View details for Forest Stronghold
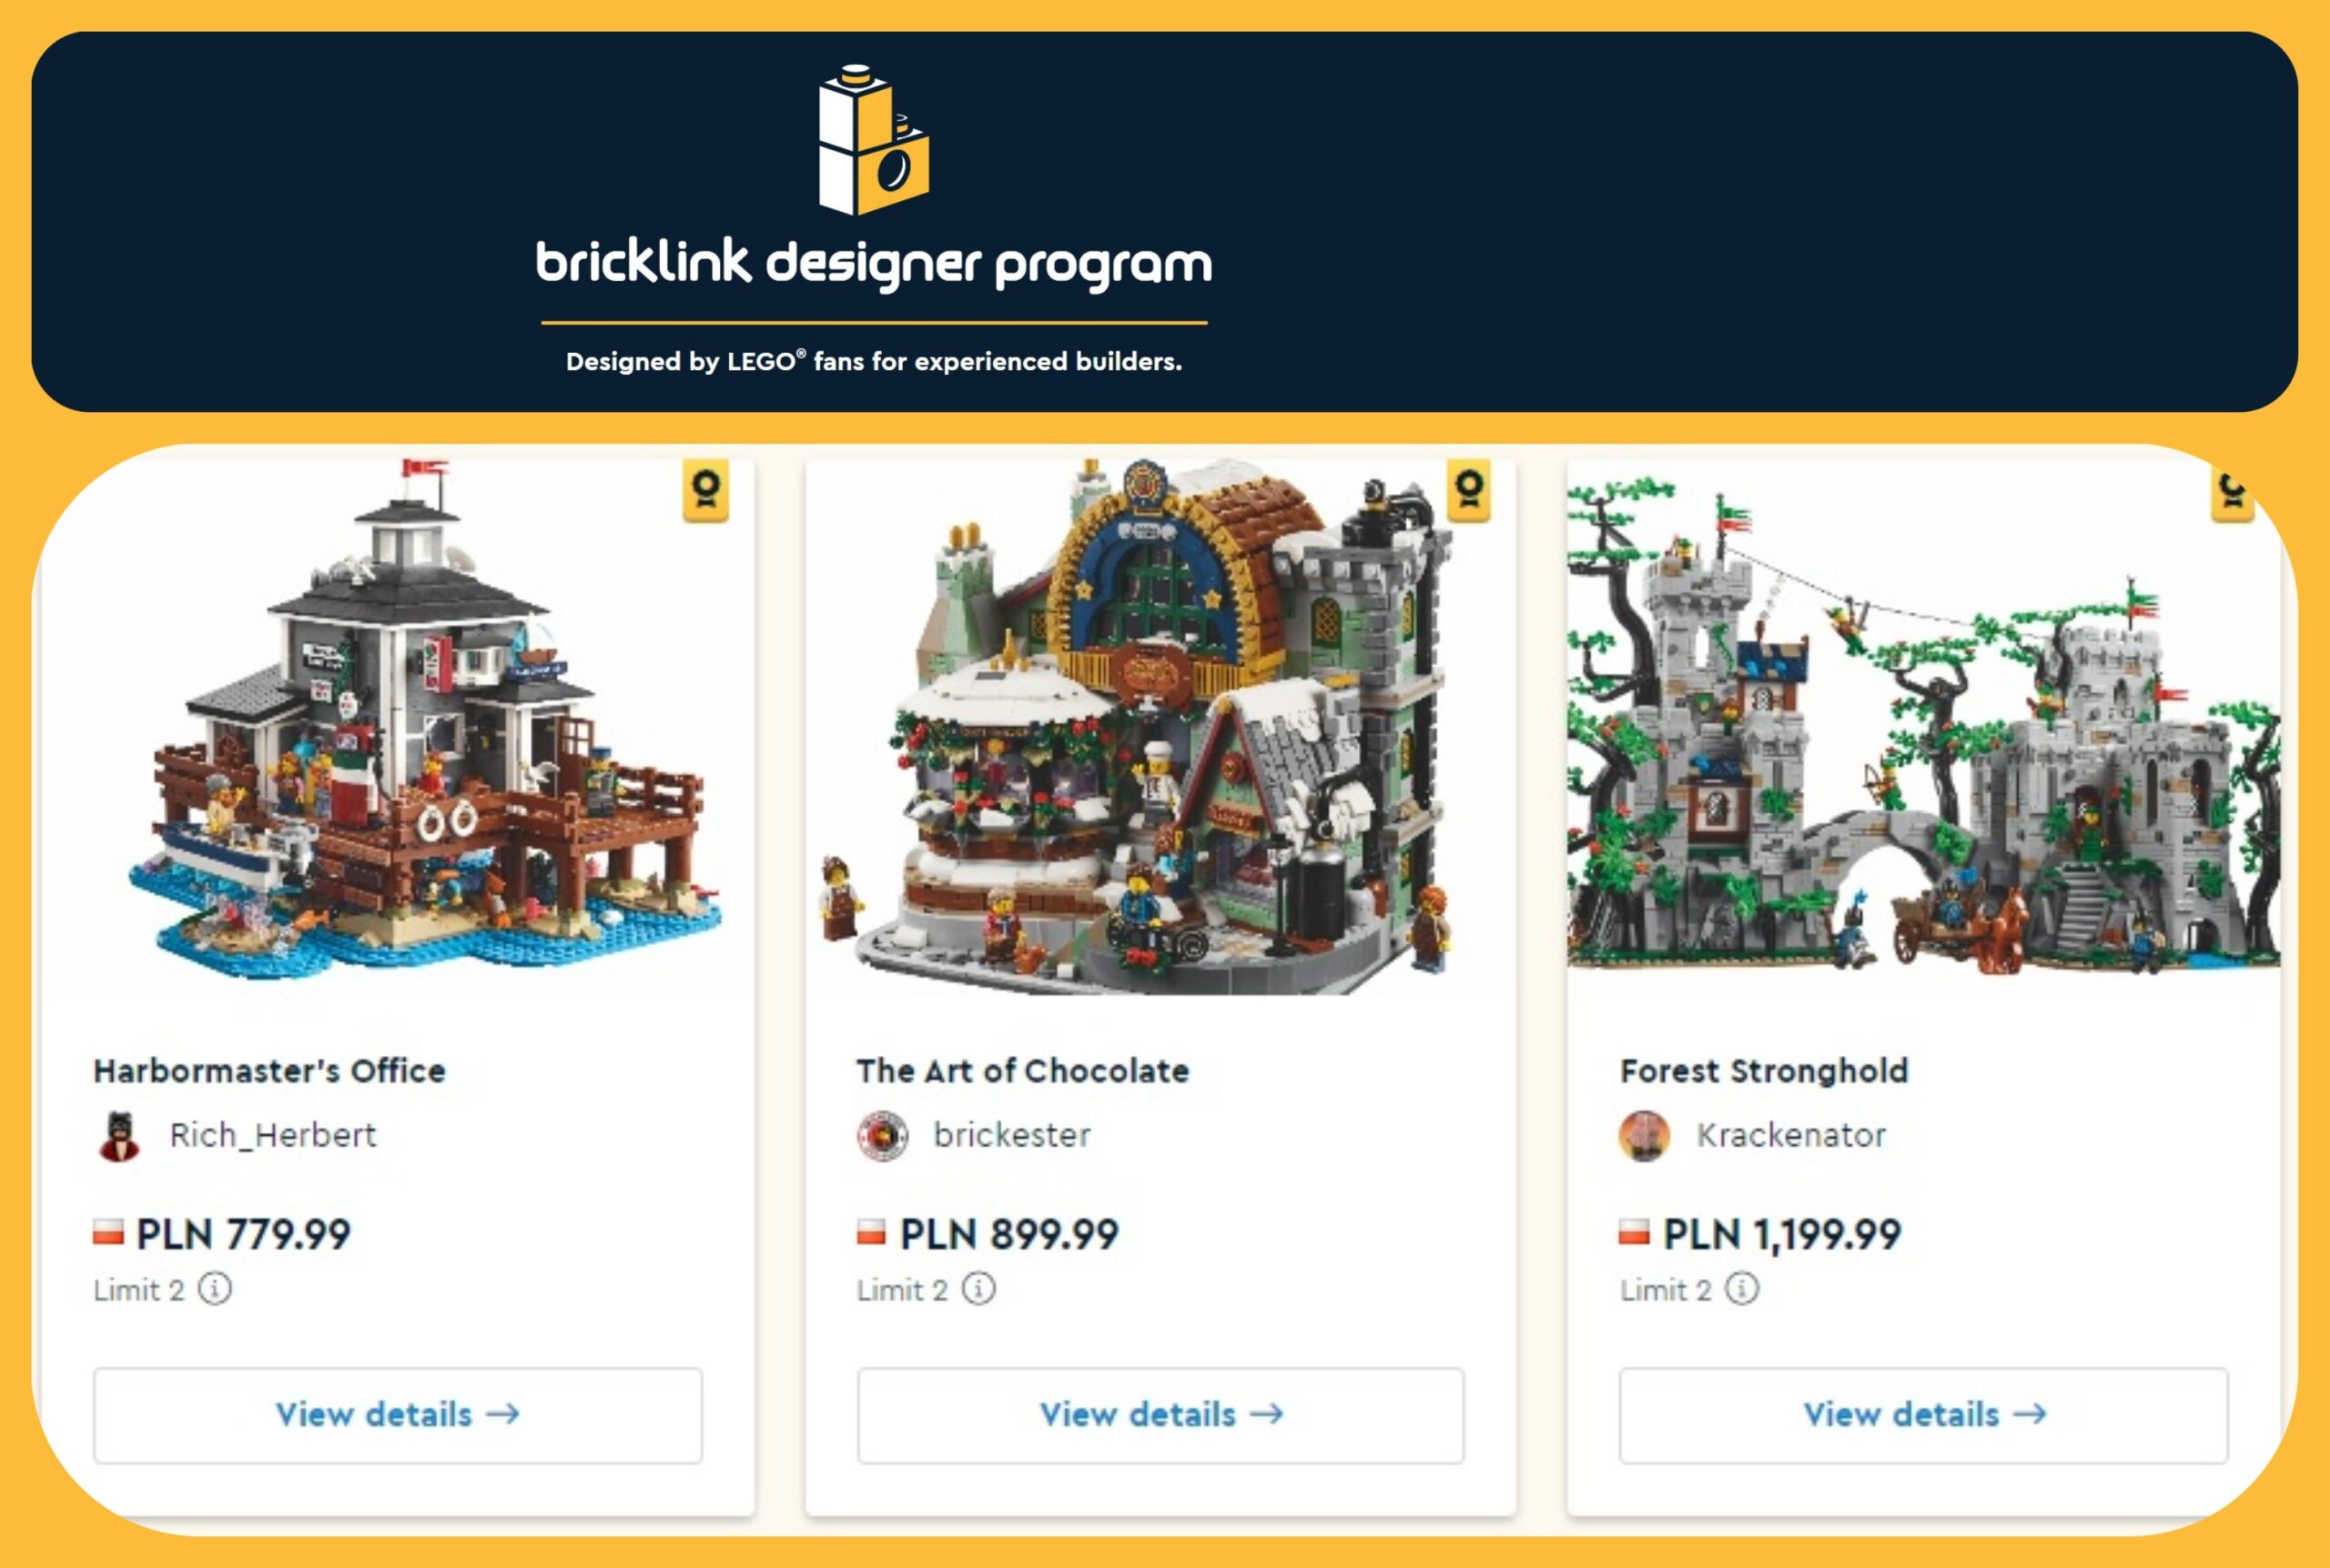This screenshot has width=2330, height=1568. tap(1924, 1415)
